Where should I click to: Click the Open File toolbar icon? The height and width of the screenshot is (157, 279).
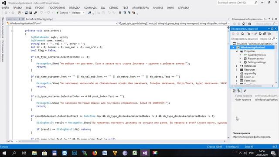point(26,13)
